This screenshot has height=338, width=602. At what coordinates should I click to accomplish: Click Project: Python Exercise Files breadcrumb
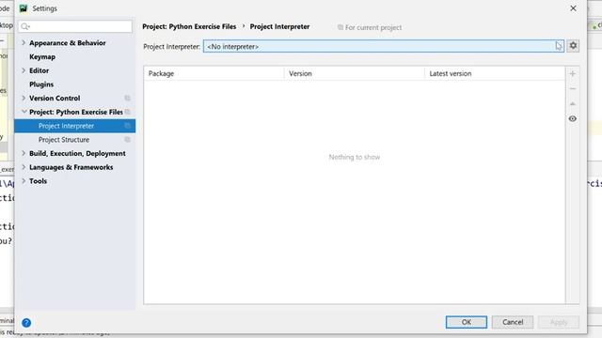(x=189, y=27)
